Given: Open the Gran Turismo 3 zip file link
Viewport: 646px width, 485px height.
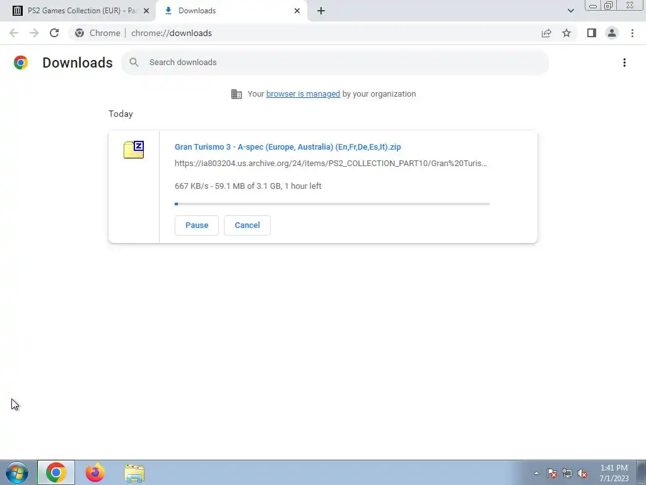Looking at the screenshot, I should pos(288,147).
